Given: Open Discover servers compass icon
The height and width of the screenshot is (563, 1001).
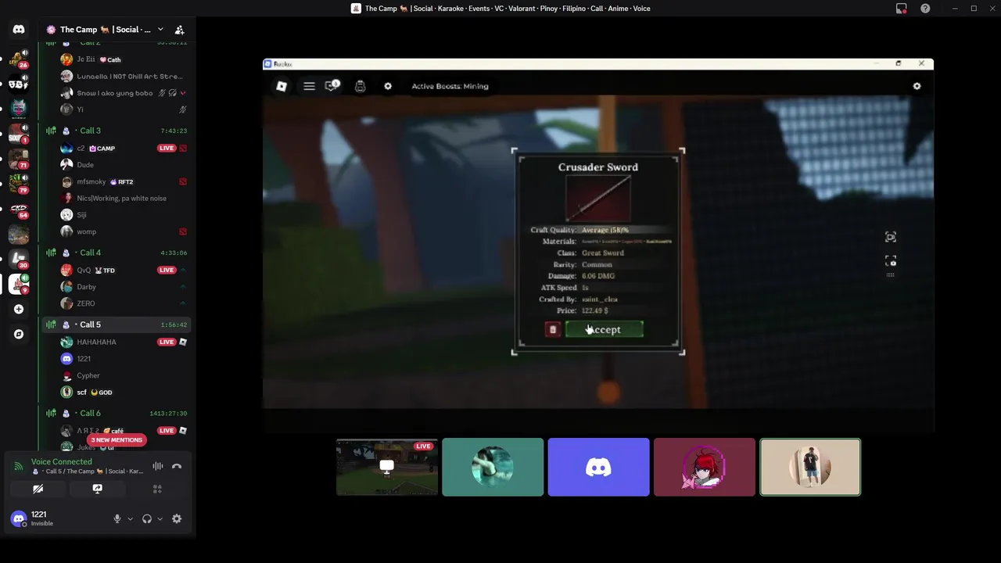Looking at the screenshot, I should tap(19, 334).
